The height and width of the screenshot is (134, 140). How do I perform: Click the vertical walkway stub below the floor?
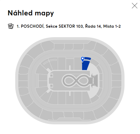coord(70,94)
